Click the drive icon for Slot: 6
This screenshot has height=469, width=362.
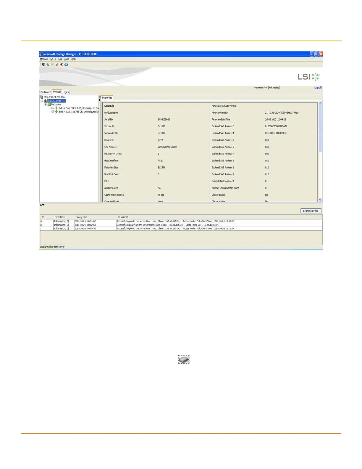53,108
